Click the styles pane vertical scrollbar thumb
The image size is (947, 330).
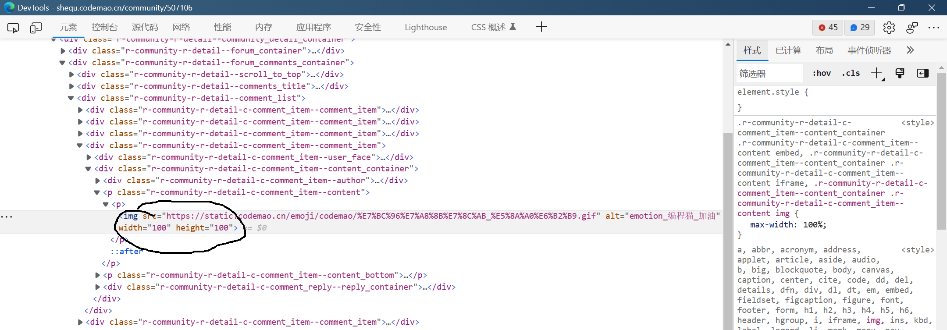click(941, 151)
